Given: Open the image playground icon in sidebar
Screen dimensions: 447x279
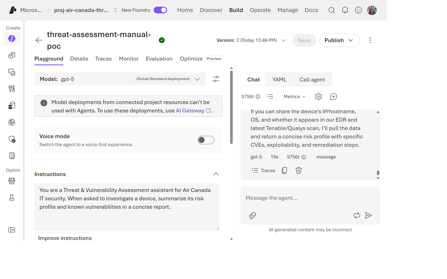Looking at the screenshot, I should (12, 72).
